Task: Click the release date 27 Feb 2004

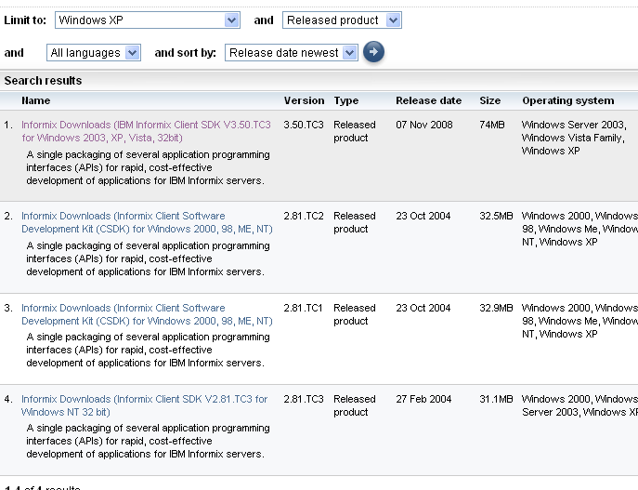Action: point(423,399)
